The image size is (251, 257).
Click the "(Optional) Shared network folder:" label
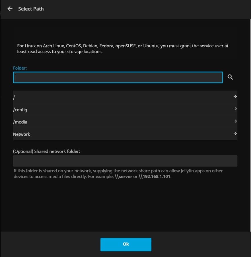pos(46,151)
